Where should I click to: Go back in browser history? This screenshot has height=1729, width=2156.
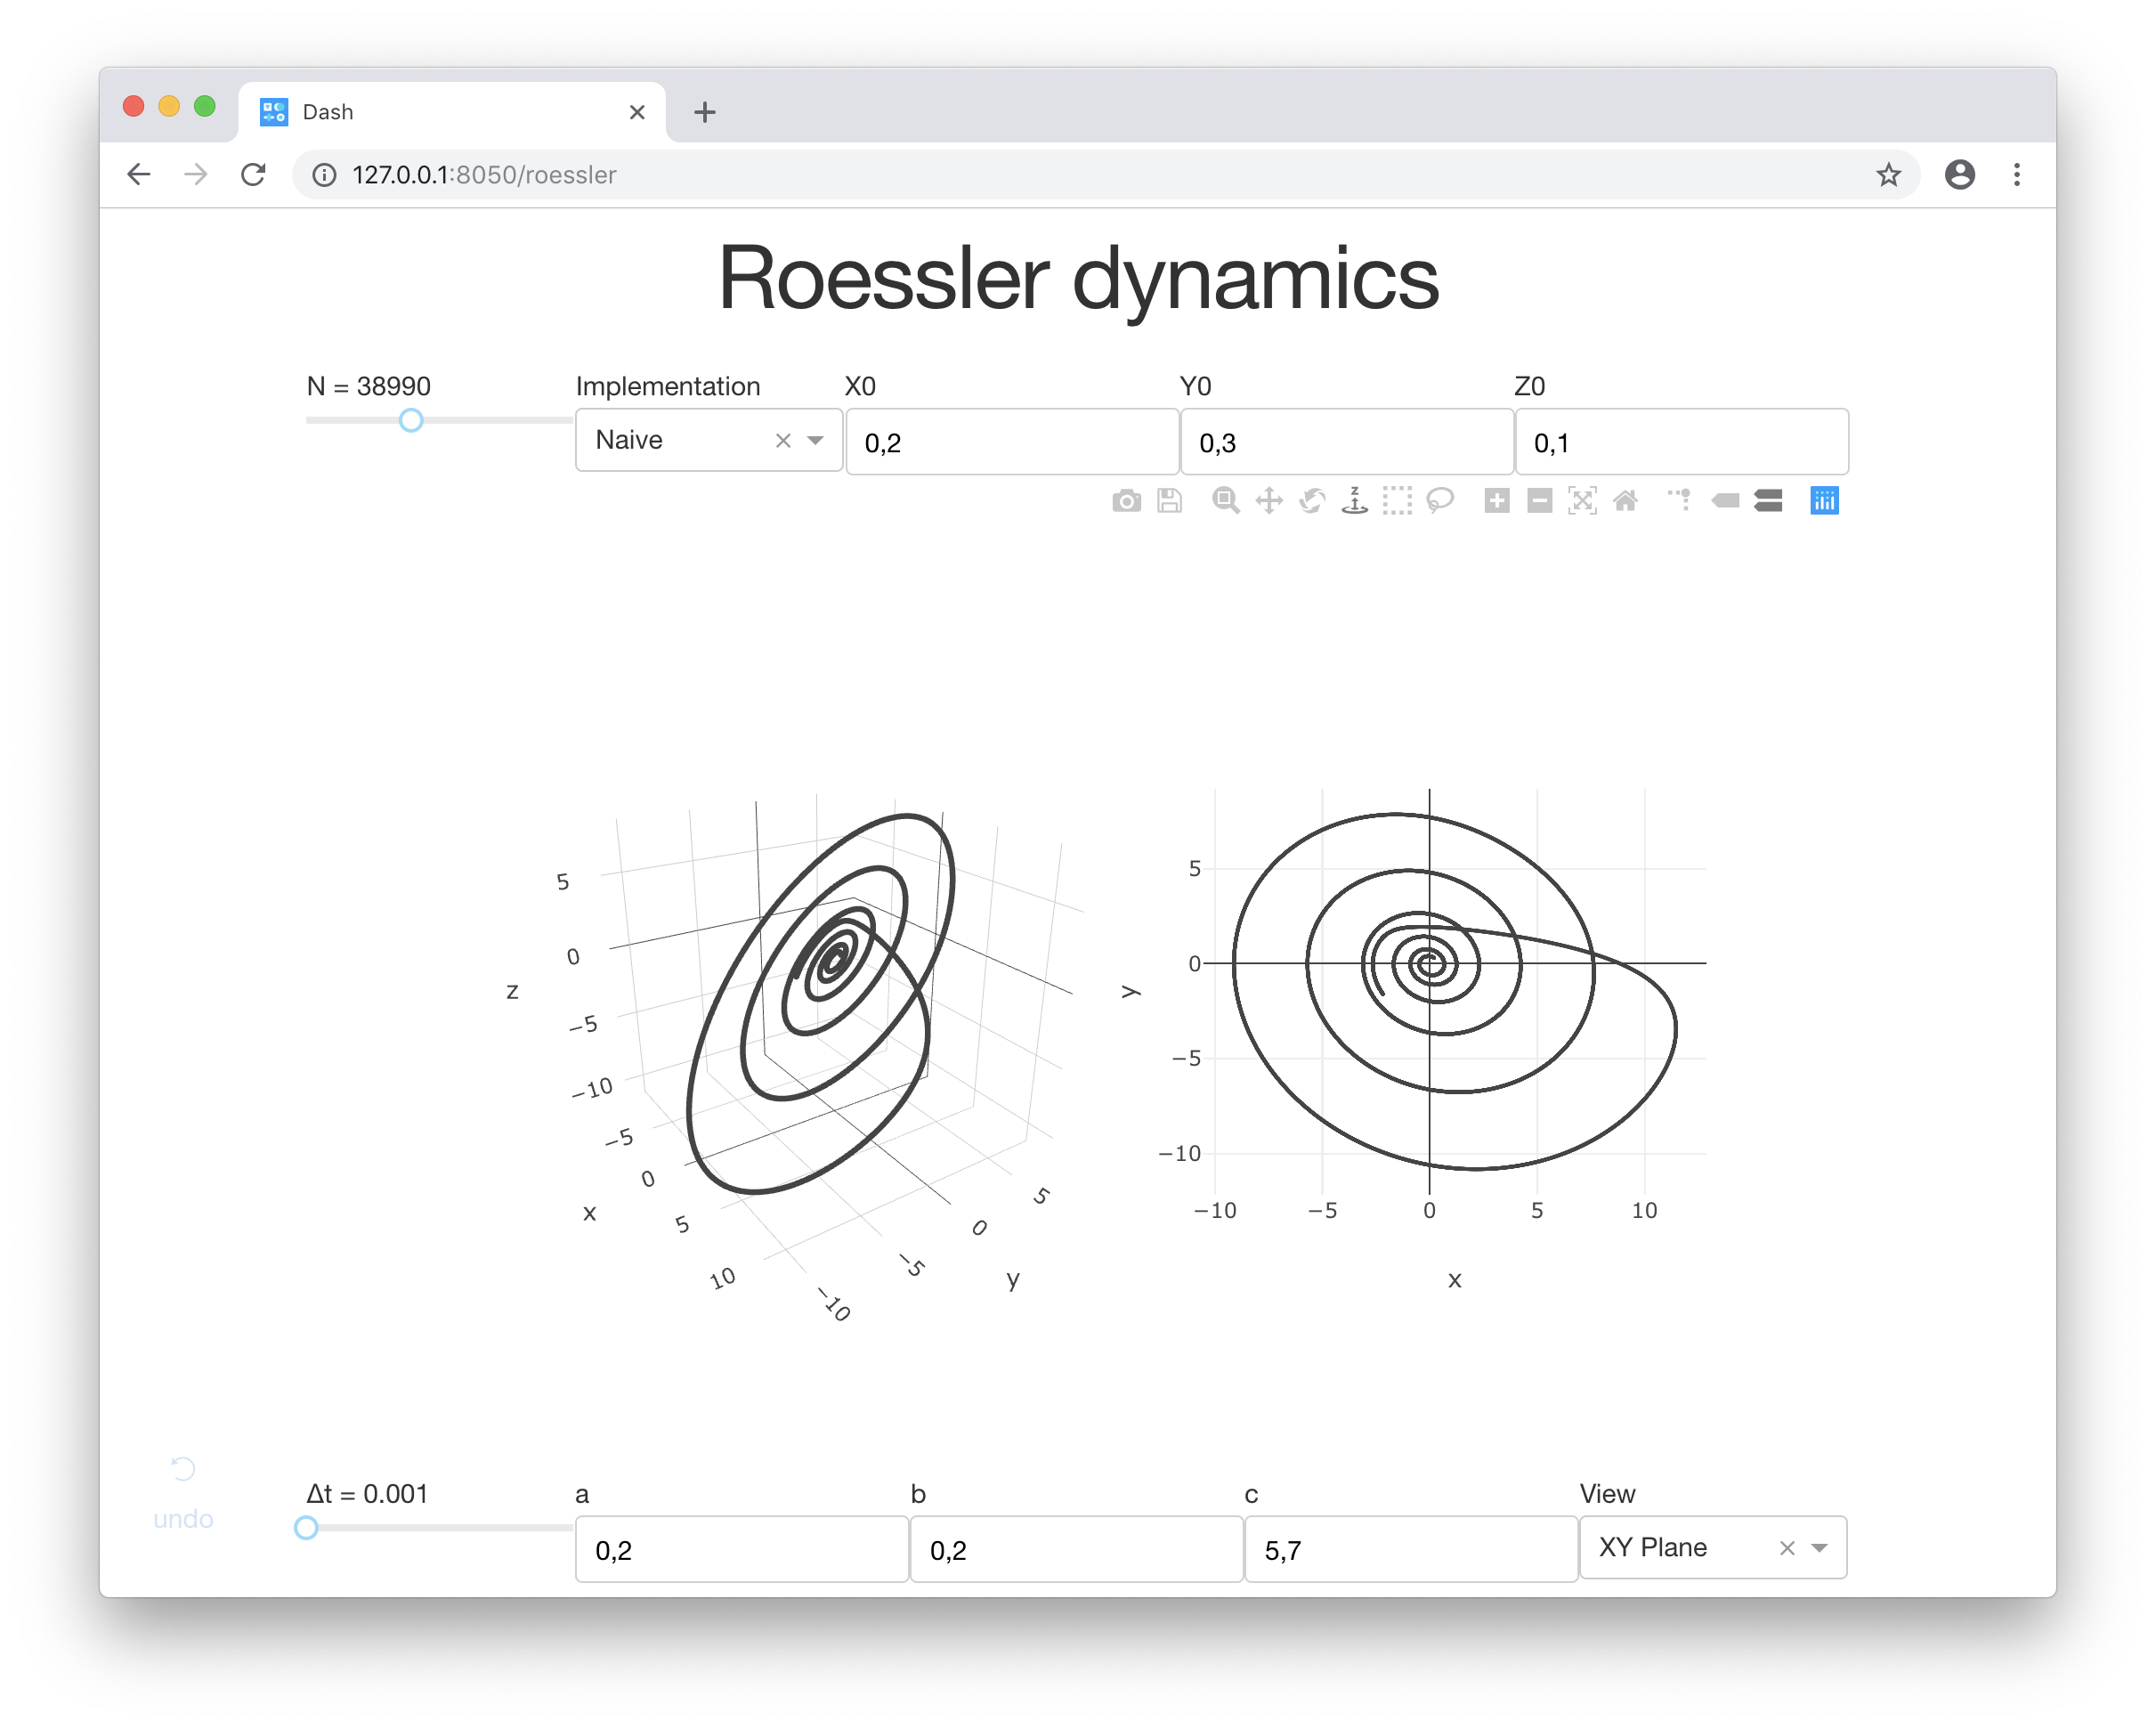tap(139, 175)
